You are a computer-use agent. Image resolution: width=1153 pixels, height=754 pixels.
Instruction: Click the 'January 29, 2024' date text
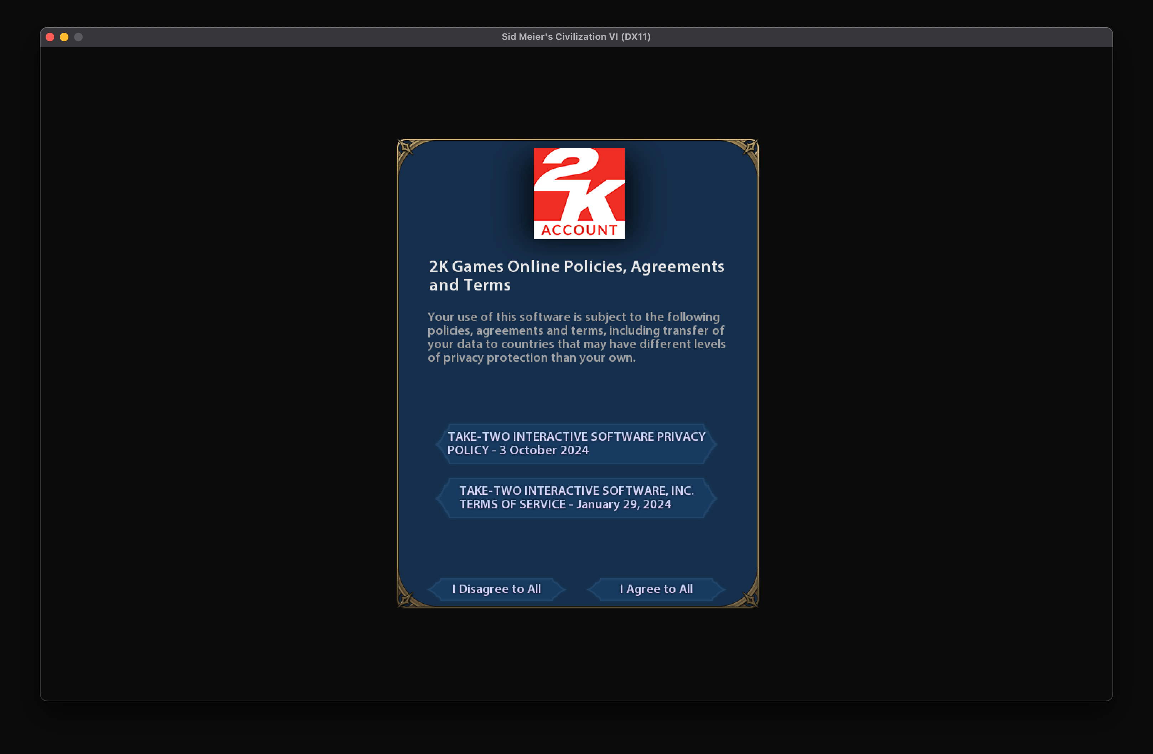(x=624, y=505)
